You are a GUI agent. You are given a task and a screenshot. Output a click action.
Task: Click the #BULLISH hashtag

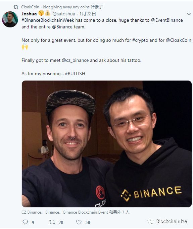click(75, 74)
